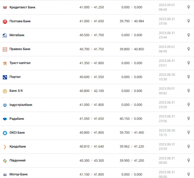This screenshot has height=178, width=194.
Task: Open Полтава-Банк bank name link
Action: tap(20, 21)
